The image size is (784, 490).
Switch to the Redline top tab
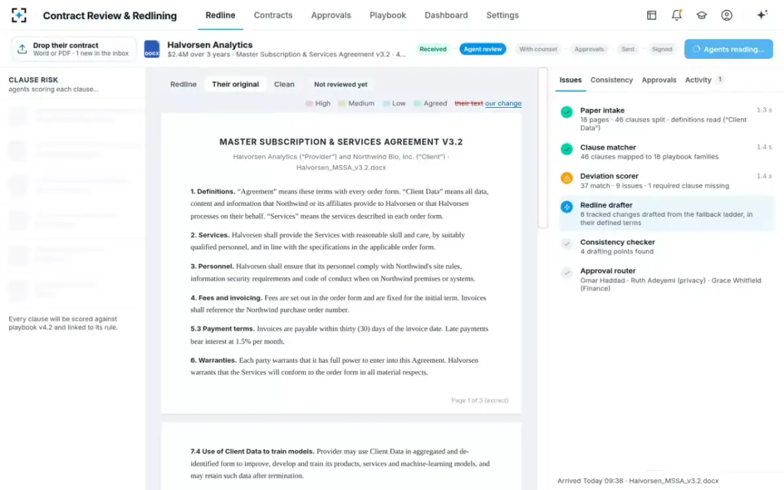coord(220,15)
